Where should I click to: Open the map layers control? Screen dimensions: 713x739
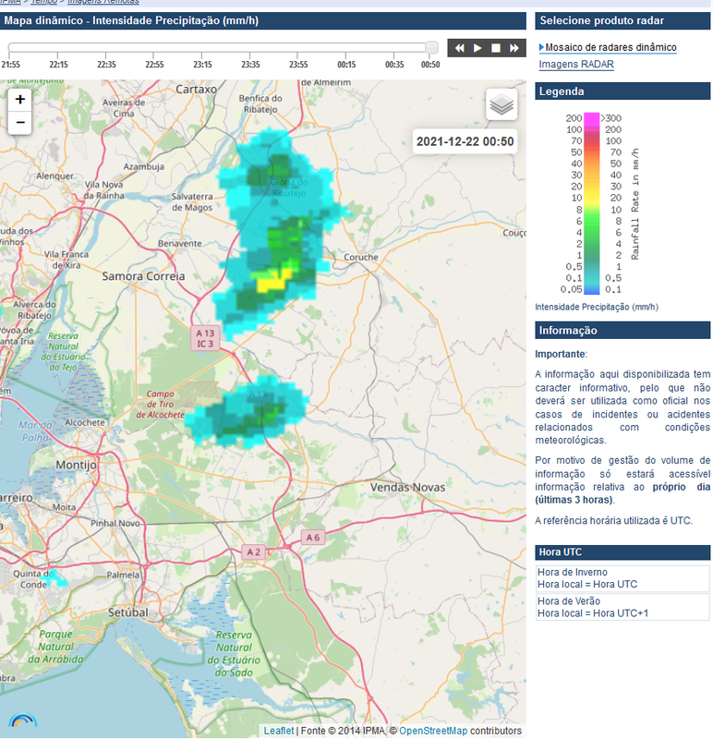502,104
